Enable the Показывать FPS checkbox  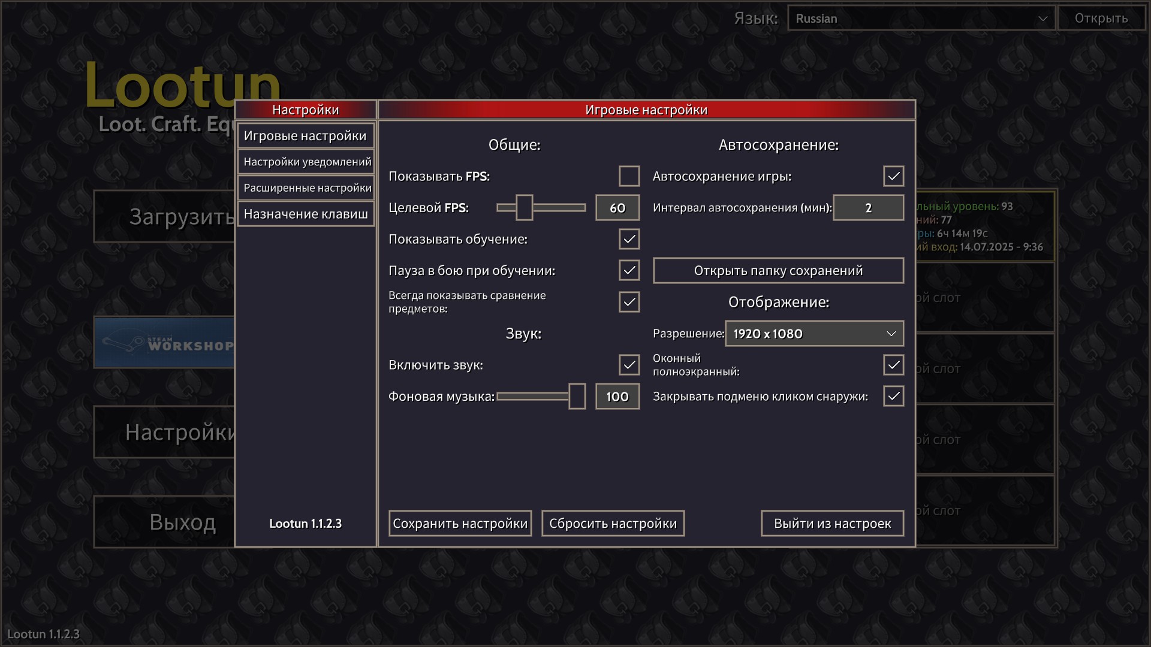click(x=629, y=176)
